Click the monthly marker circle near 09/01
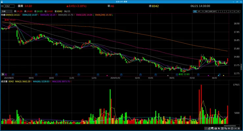 36,75
